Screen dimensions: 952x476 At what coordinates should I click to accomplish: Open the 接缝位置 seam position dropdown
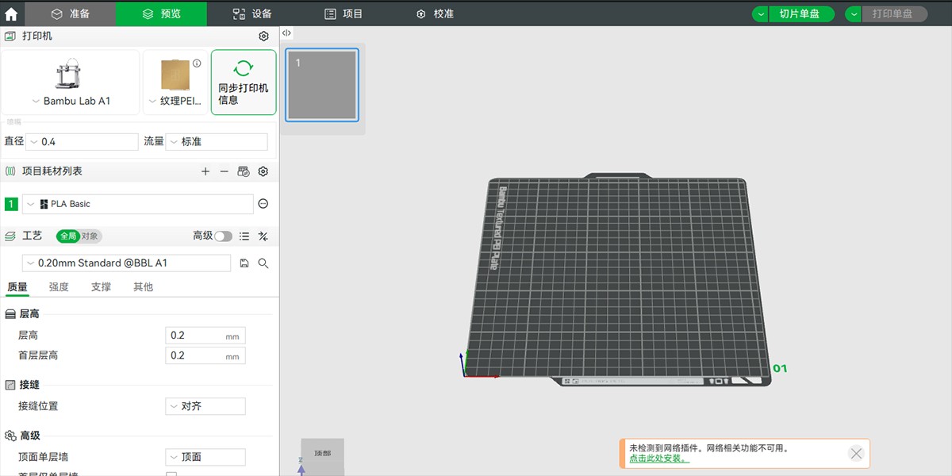point(205,405)
